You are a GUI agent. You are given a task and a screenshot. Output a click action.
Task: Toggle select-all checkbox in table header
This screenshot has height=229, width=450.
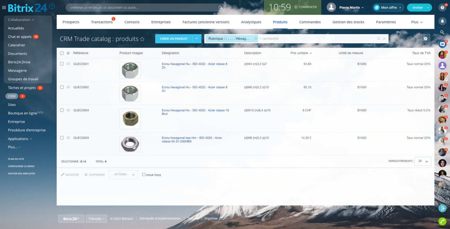[62, 53]
